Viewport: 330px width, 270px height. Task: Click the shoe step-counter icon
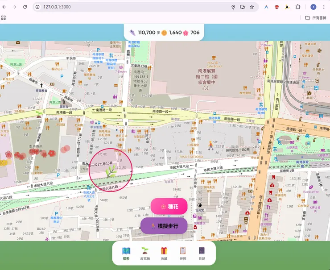[132, 33]
